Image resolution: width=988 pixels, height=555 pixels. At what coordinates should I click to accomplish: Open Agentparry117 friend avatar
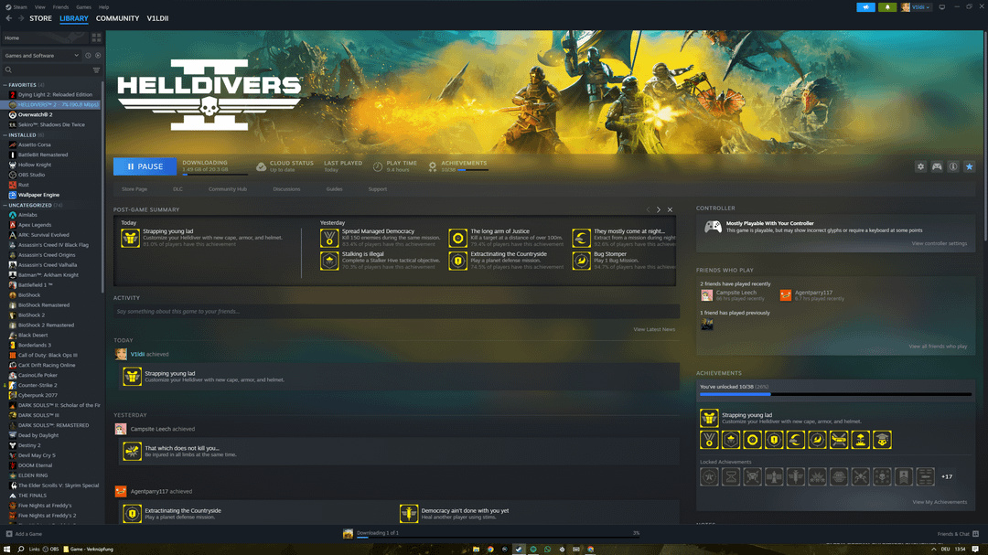pyautogui.click(x=786, y=294)
